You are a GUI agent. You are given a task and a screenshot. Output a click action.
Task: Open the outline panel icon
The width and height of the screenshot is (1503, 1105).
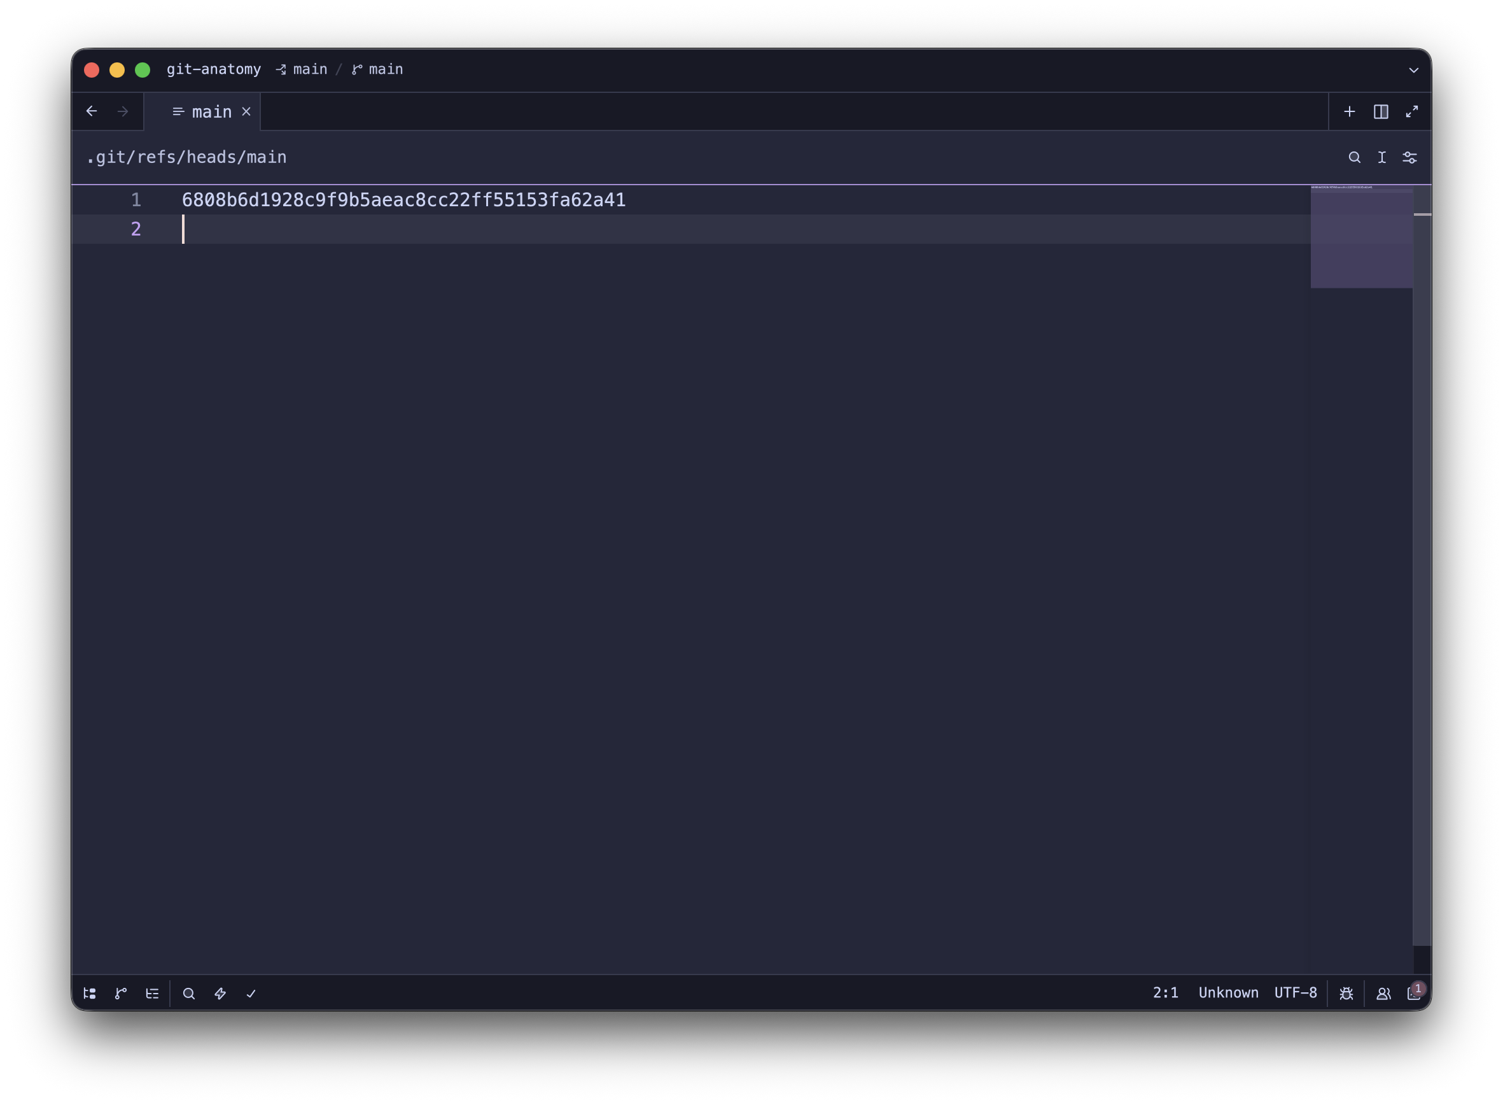153,994
